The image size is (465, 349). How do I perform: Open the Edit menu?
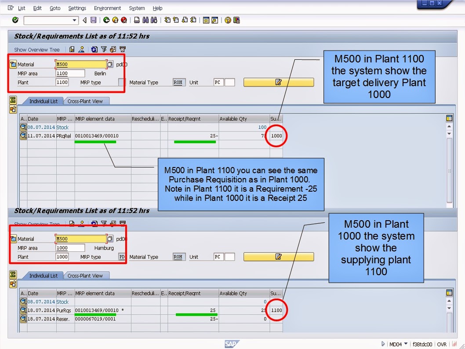click(x=37, y=8)
